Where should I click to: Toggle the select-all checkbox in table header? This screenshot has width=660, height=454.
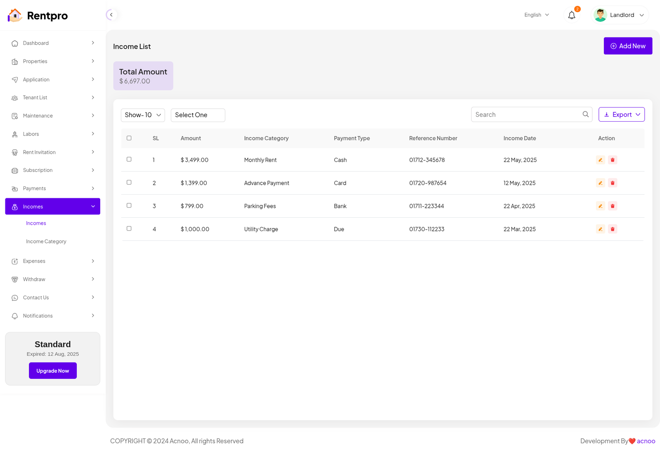(x=129, y=138)
